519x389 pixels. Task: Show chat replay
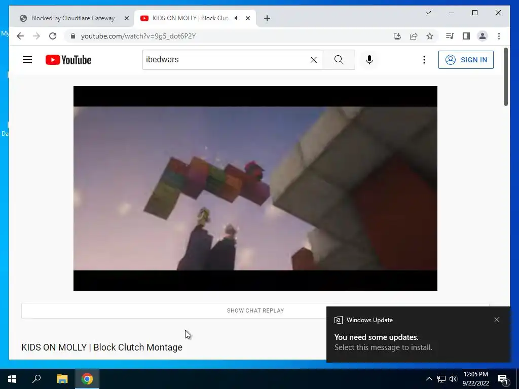point(255,310)
